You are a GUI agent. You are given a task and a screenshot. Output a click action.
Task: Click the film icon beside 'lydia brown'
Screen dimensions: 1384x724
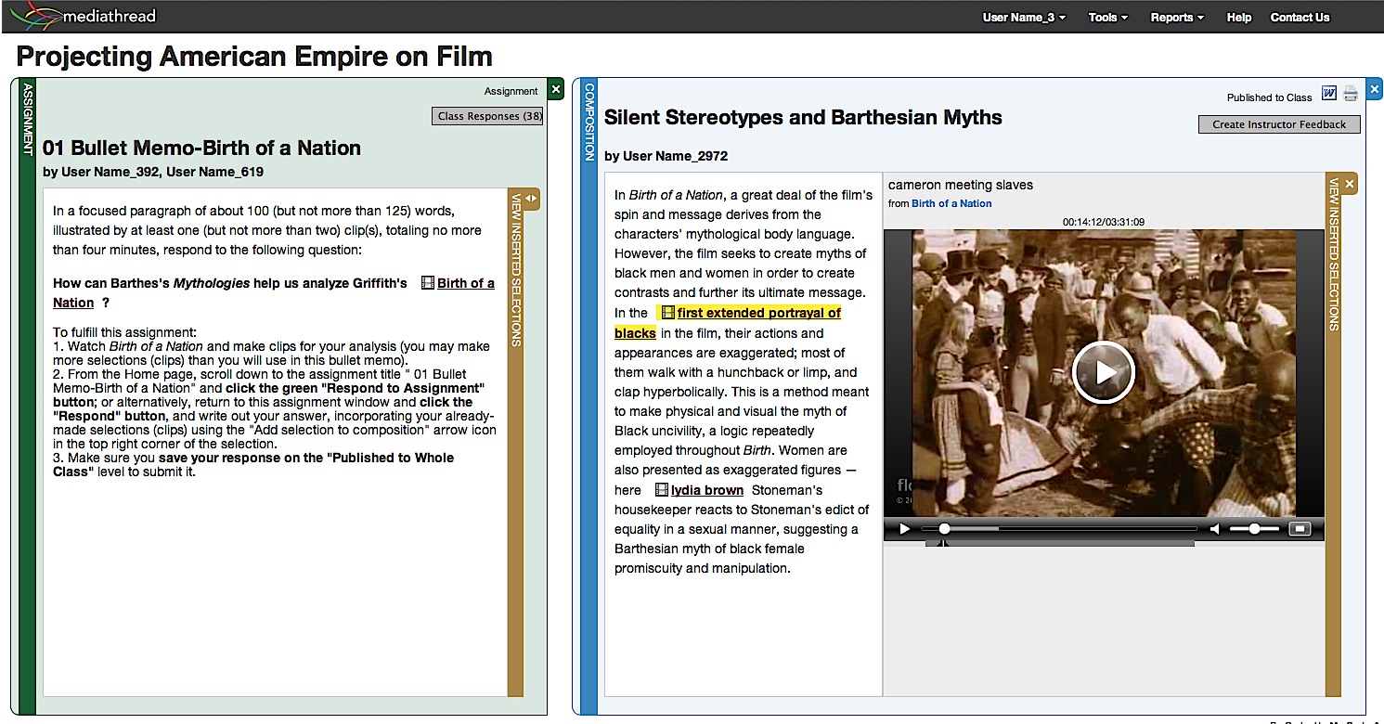click(662, 489)
